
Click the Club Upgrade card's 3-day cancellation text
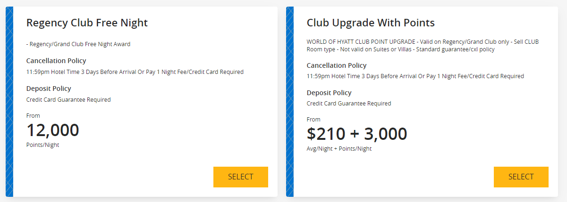tap(415, 76)
